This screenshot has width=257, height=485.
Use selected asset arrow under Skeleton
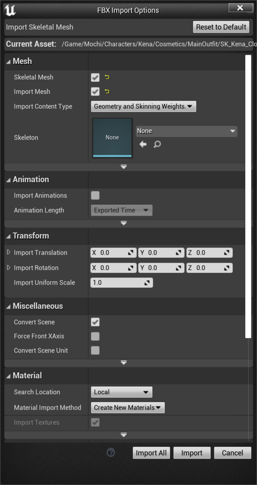pos(143,145)
